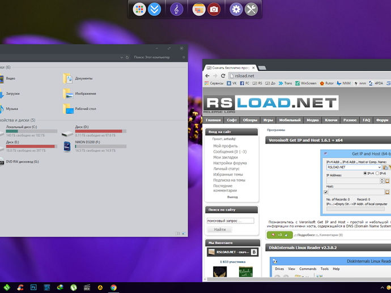391x293 pixels.
Task: Open uTorrent from the taskbar
Action: (x=74, y=287)
